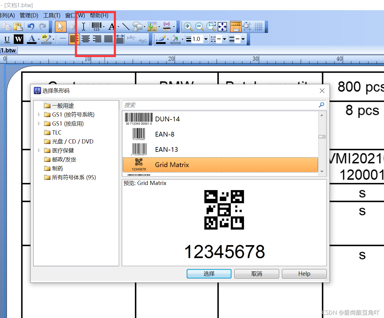Screen dimensions: 384x318
Task: Click the barcode list scrollbar down arrow
Action: (x=322, y=172)
